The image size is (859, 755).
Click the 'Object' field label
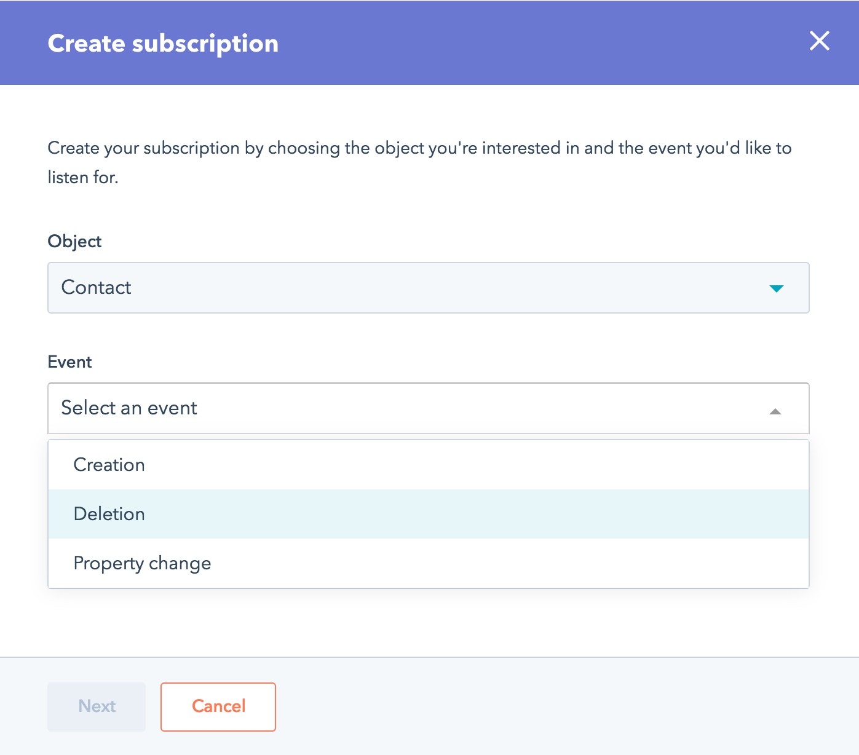(74, 241)
